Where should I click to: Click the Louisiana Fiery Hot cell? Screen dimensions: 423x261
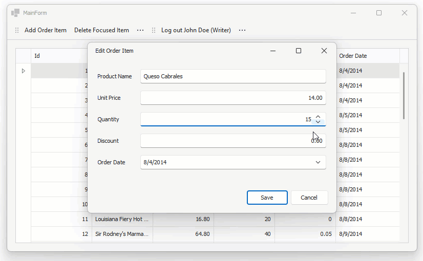coord(122,219)
